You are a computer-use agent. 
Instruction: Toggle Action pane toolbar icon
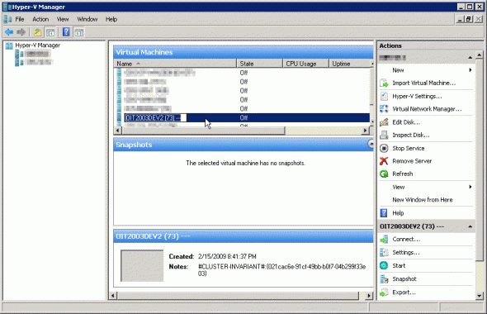click(79, 31)
